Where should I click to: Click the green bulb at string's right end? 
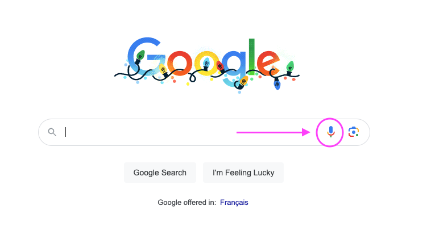pyautogui.click(x=290, y=67)
